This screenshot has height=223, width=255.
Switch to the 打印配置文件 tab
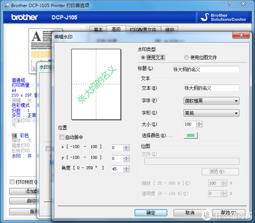tap(143, 29)
